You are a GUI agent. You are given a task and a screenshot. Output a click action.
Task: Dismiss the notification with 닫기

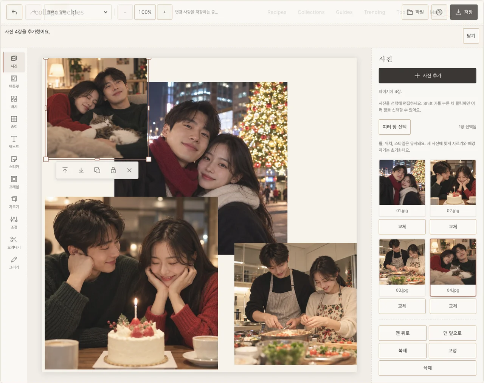click(471, 36)
